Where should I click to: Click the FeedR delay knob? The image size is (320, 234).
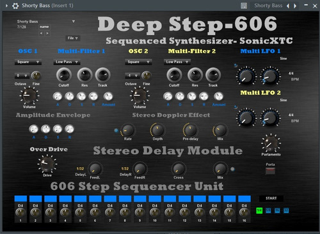click(x=140, y=169)
